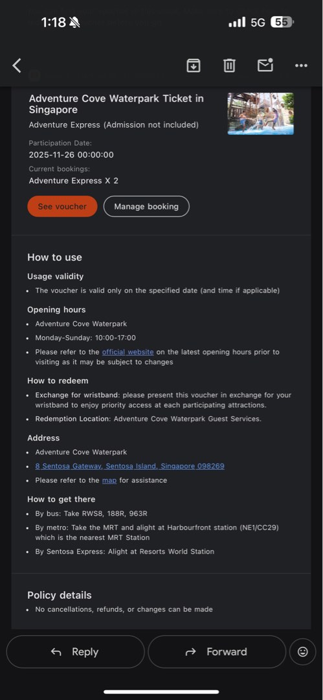Open the map link for assistance
Image resolution: width=323 pixels, height=700 pixels.
tap(109, 480)
